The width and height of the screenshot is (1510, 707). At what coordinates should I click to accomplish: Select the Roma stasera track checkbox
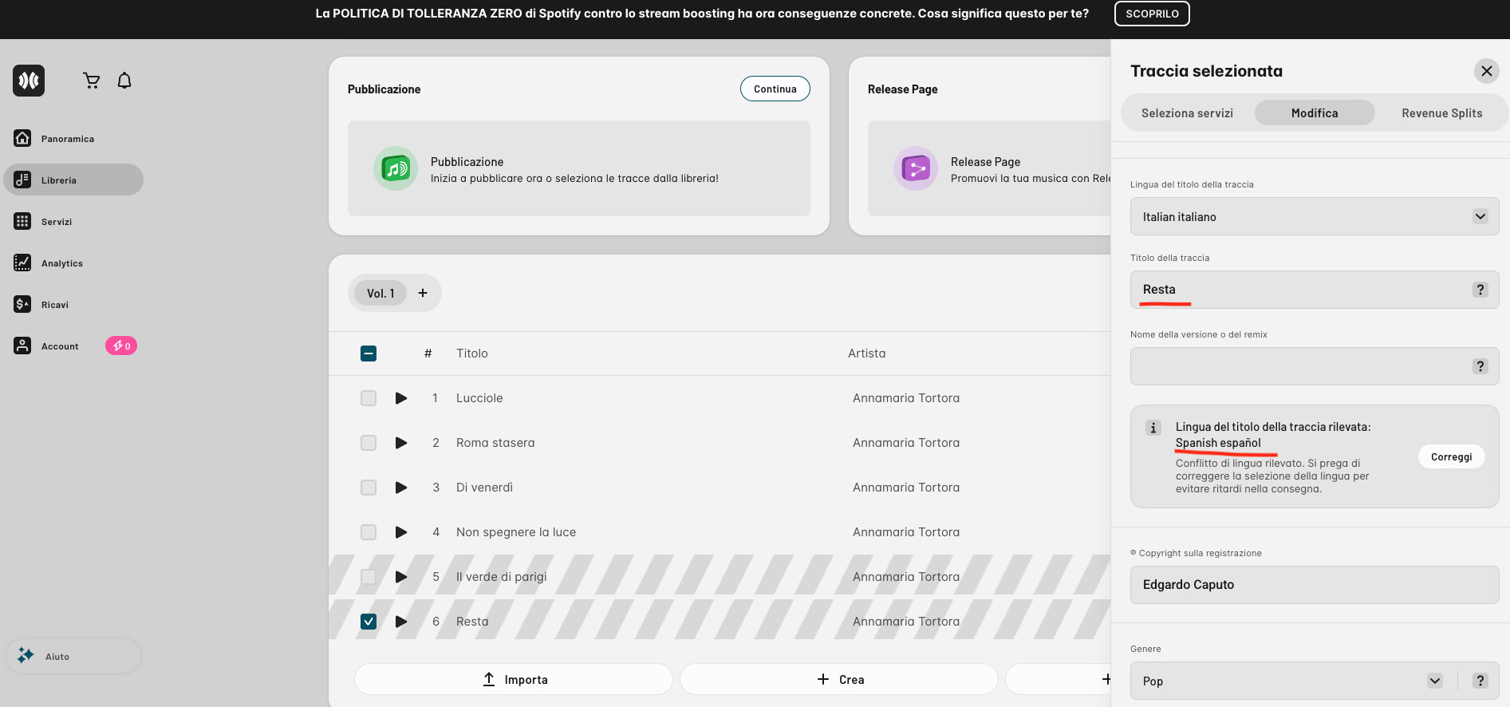click(x=369, y=443)
